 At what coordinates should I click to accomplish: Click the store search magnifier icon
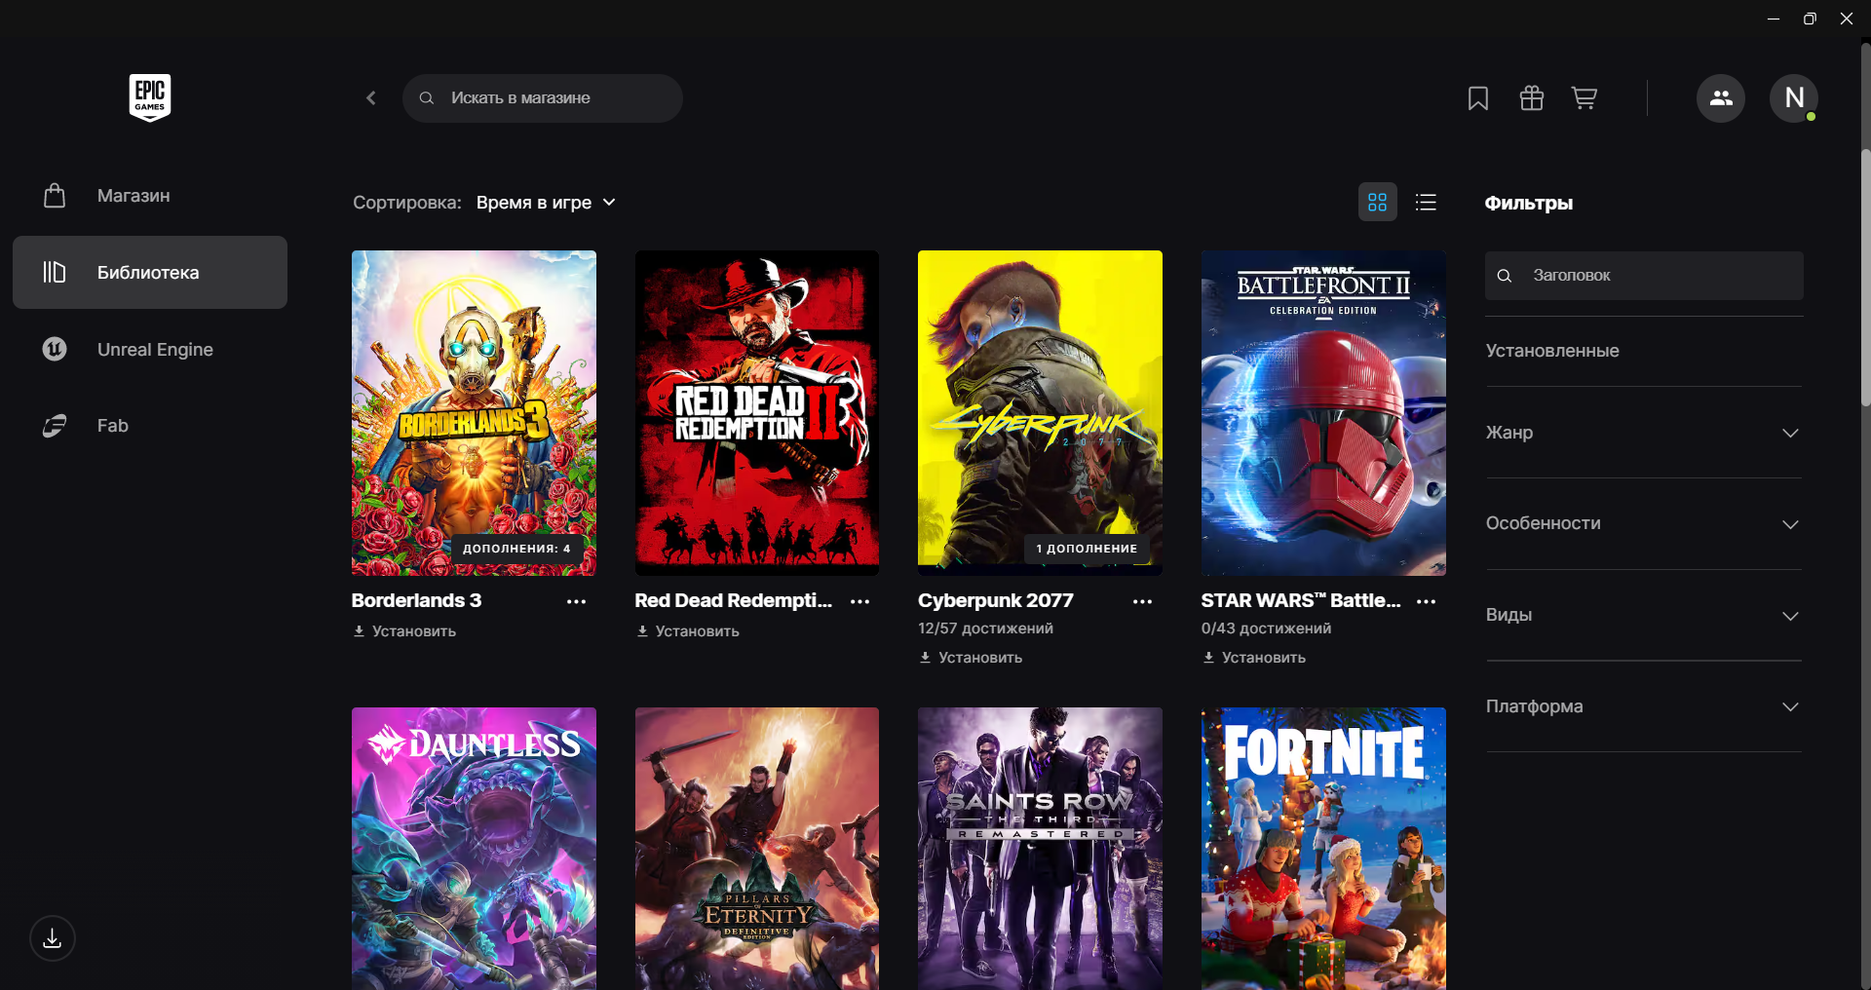pos(427,97)
